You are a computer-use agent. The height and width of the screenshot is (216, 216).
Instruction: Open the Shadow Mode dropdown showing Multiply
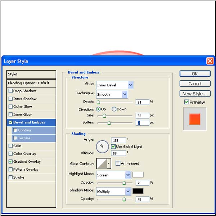click(113, 192)
